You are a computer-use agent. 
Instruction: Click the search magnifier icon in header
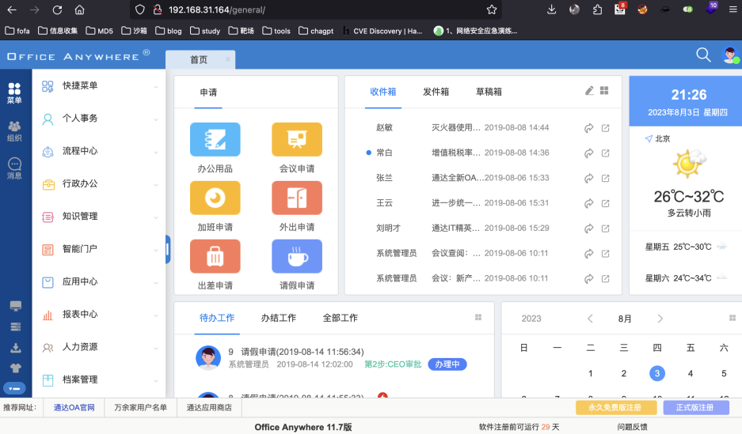pyautogui.click(x=703, y=55)
